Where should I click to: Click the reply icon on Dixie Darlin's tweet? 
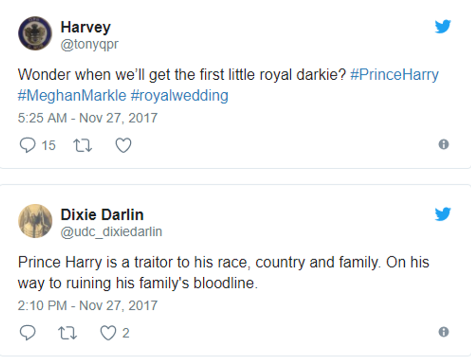27,332
